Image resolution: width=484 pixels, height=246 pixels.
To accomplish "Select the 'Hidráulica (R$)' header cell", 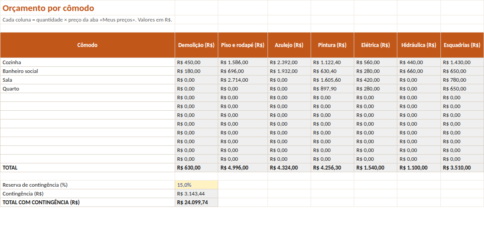I will (419, 45).
